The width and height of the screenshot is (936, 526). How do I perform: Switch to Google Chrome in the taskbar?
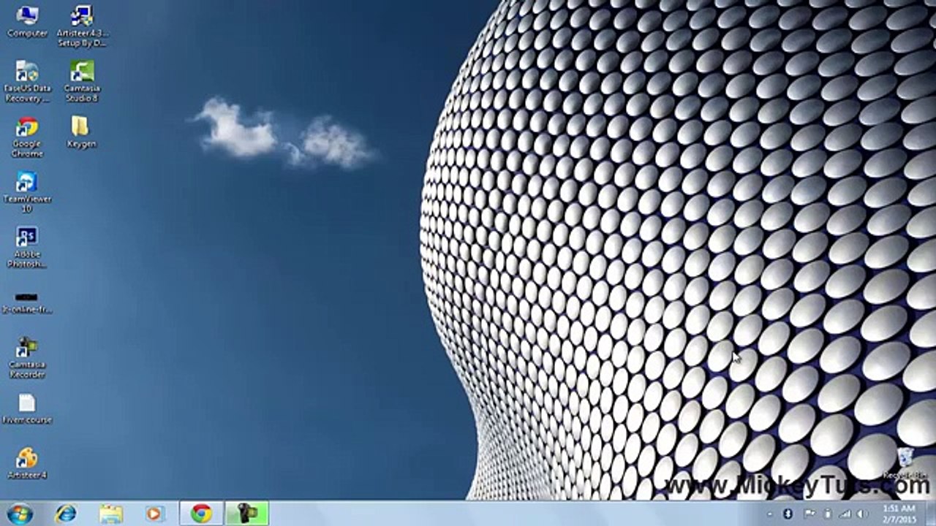coord(201,514)
